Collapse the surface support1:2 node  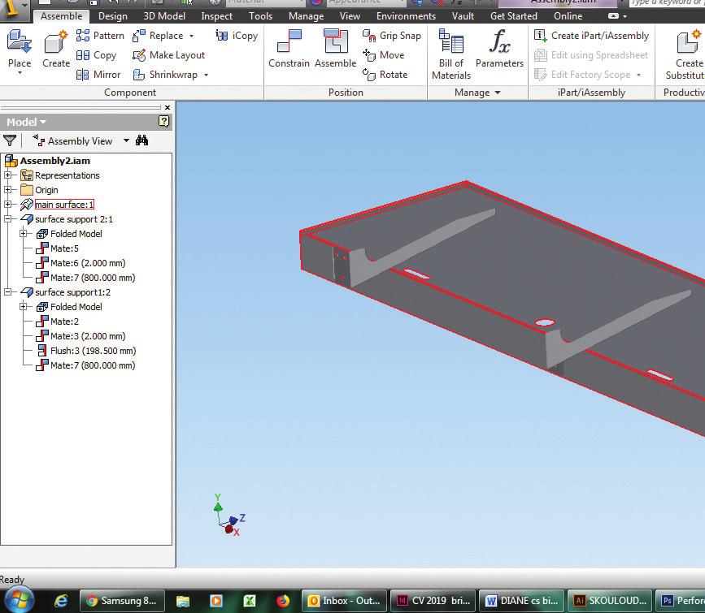pyautogui.click(x=7, y=292)
